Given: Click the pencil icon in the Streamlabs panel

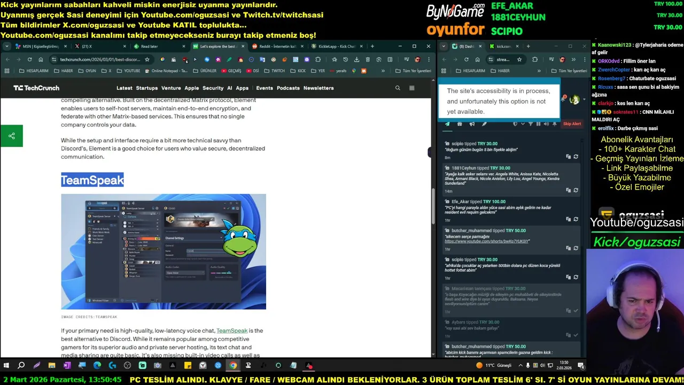Looking at the screenshot, I should [484, 124].
